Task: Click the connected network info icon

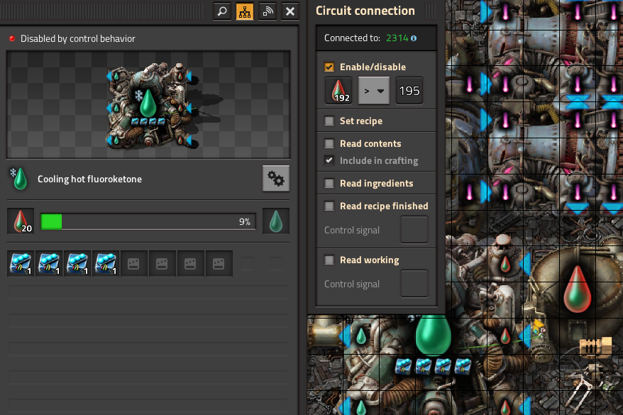Action: (414, 38)
